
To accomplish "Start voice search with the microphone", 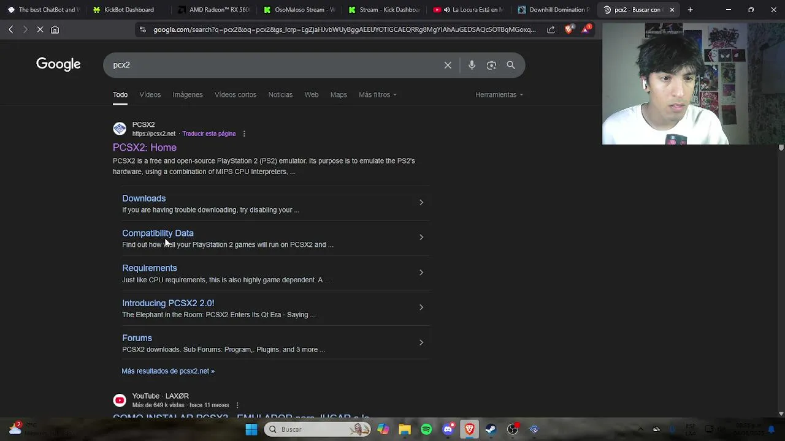I will coord(472,65).
